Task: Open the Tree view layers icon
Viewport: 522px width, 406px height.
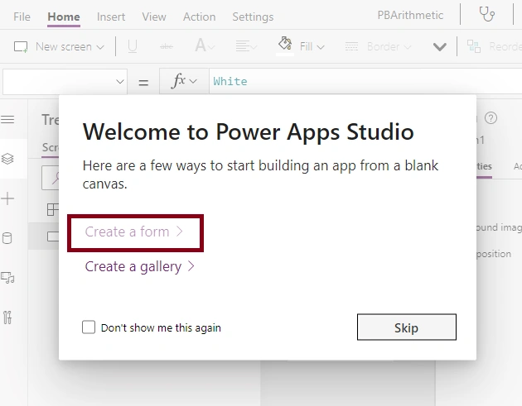Action: pos(7,159)
